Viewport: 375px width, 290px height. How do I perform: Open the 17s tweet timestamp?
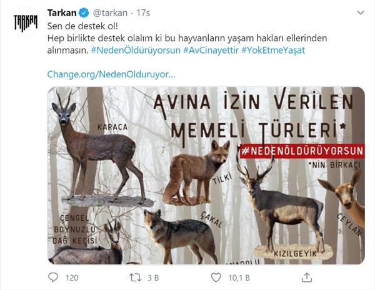[x=143, y=12]
